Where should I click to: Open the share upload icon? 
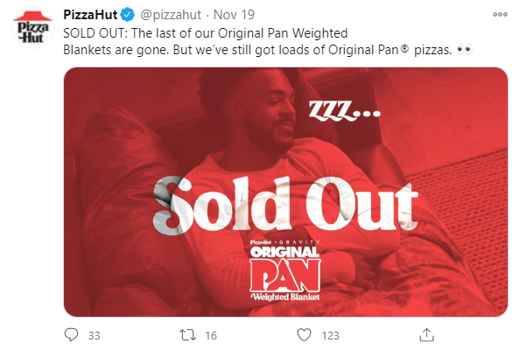pyautogui.click(x=426, y=335)
